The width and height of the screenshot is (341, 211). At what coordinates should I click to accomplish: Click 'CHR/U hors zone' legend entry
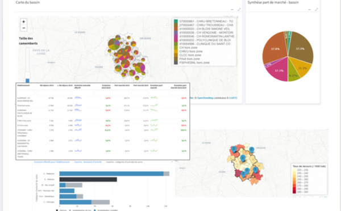coord(191,52)
